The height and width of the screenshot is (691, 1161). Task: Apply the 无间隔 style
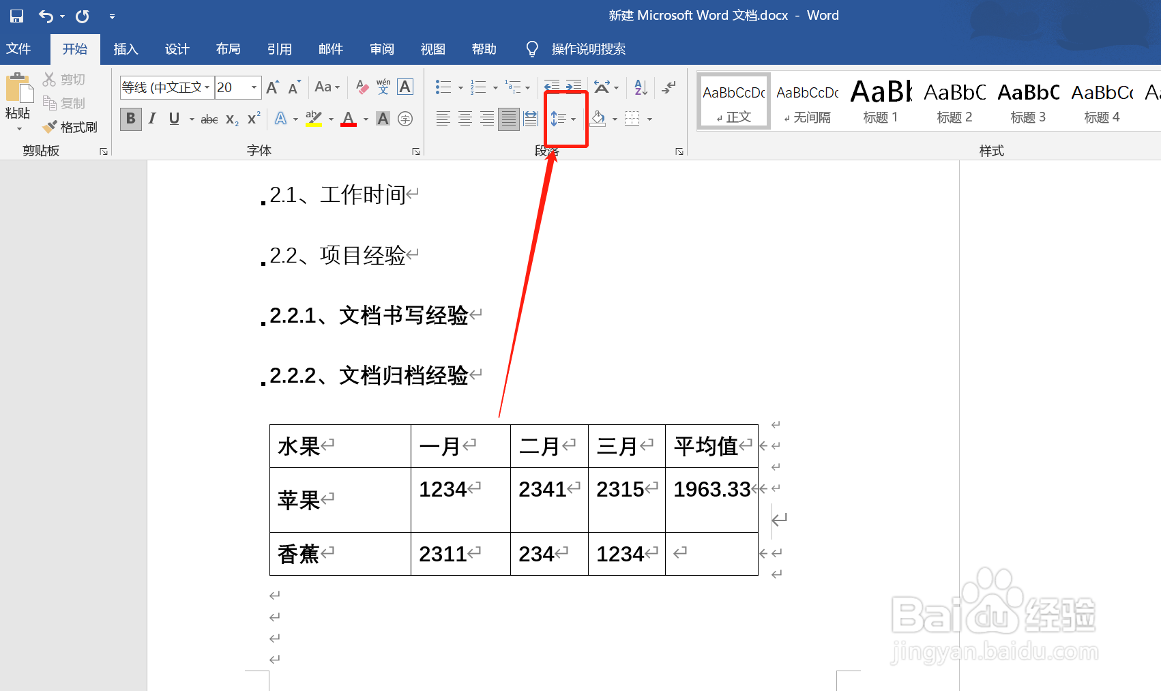click(808, 102)
